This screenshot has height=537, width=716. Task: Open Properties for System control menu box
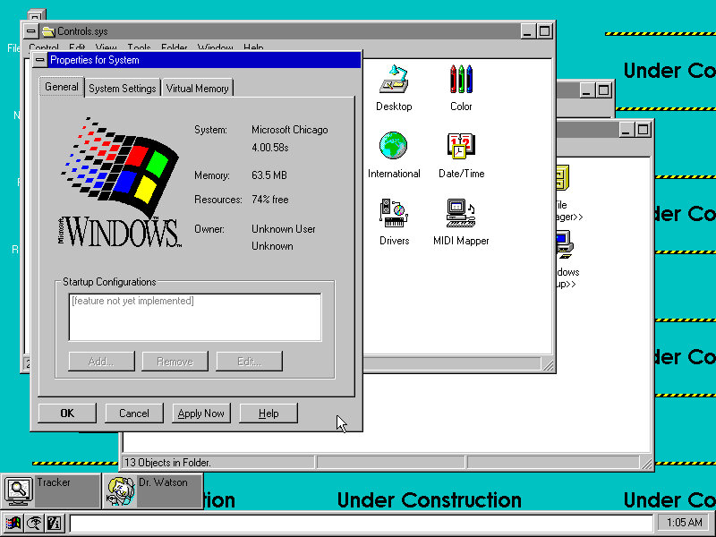click(39, 60)
